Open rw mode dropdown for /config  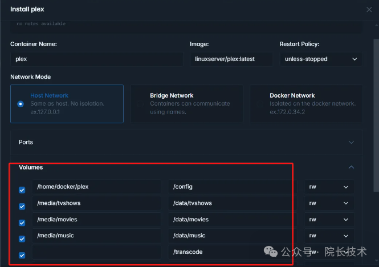329,187
